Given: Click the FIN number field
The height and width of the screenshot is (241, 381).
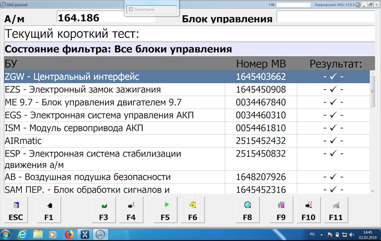Looking at the screenshot, I should [293, 5].
